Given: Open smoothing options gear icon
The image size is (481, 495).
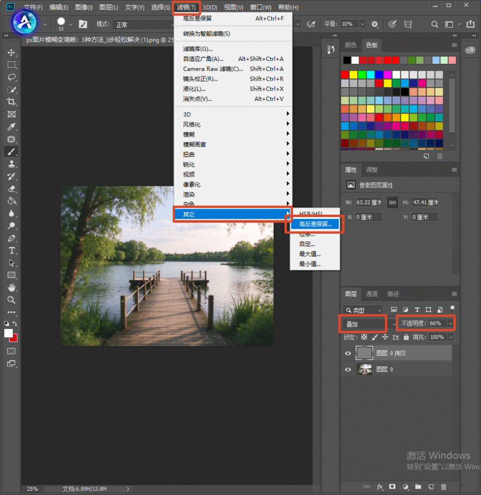Looking at the screenshot, I should click(375, 24).
